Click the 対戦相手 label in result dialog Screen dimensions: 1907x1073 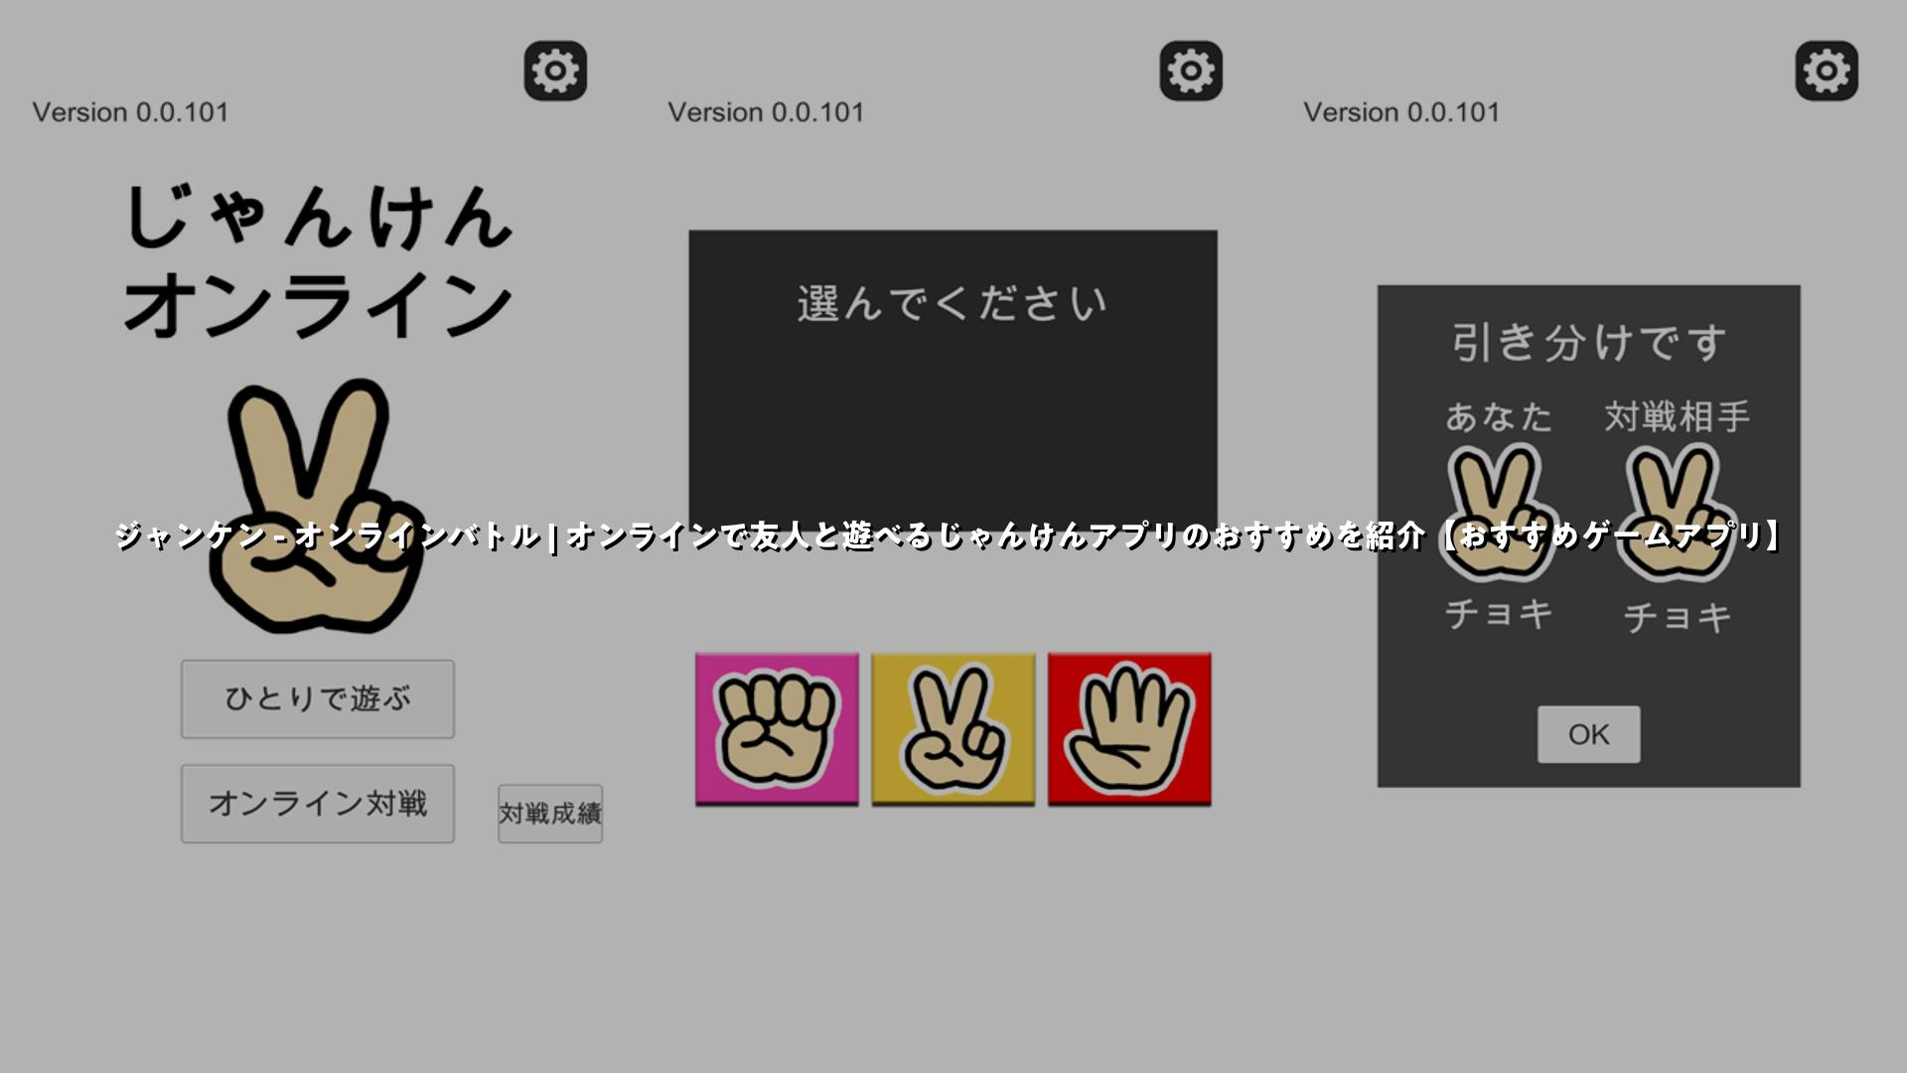click(x=1677, y=416)
